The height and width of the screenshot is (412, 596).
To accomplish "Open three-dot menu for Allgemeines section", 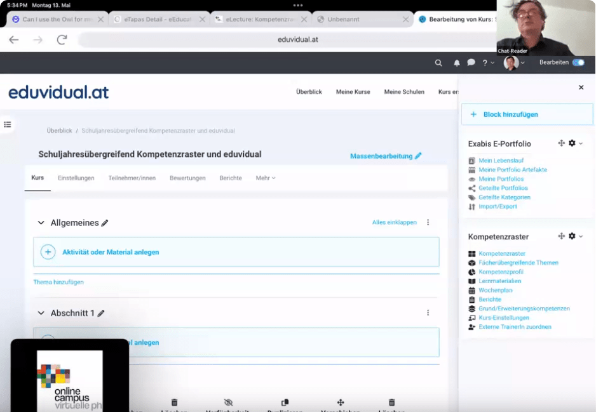I will [428, 222].
